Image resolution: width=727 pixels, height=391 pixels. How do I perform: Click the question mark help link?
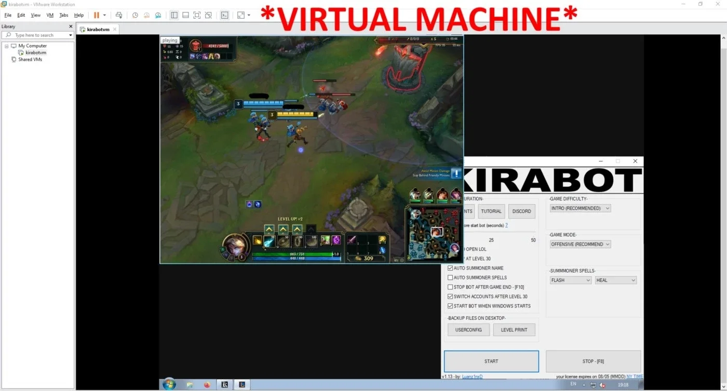(506, 225)
